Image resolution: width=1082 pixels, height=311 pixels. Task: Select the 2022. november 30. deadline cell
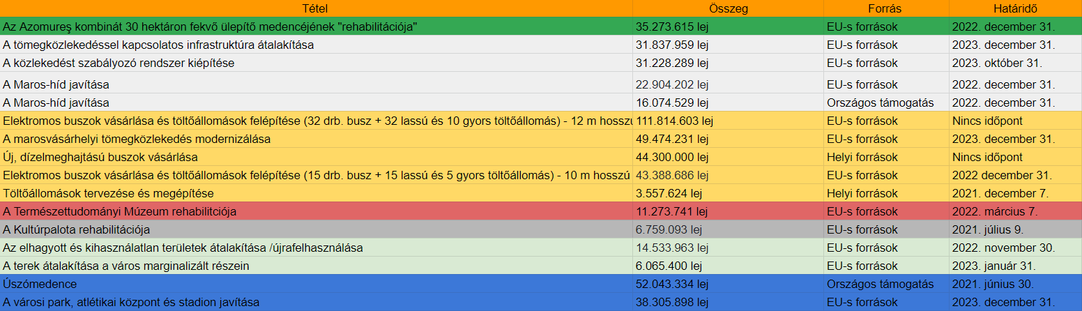[x=1003, y=248]
